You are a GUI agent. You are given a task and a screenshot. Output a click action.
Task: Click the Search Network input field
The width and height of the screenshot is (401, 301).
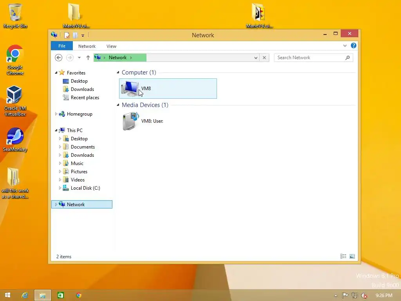pyautogui.click(x=310, y=58)
